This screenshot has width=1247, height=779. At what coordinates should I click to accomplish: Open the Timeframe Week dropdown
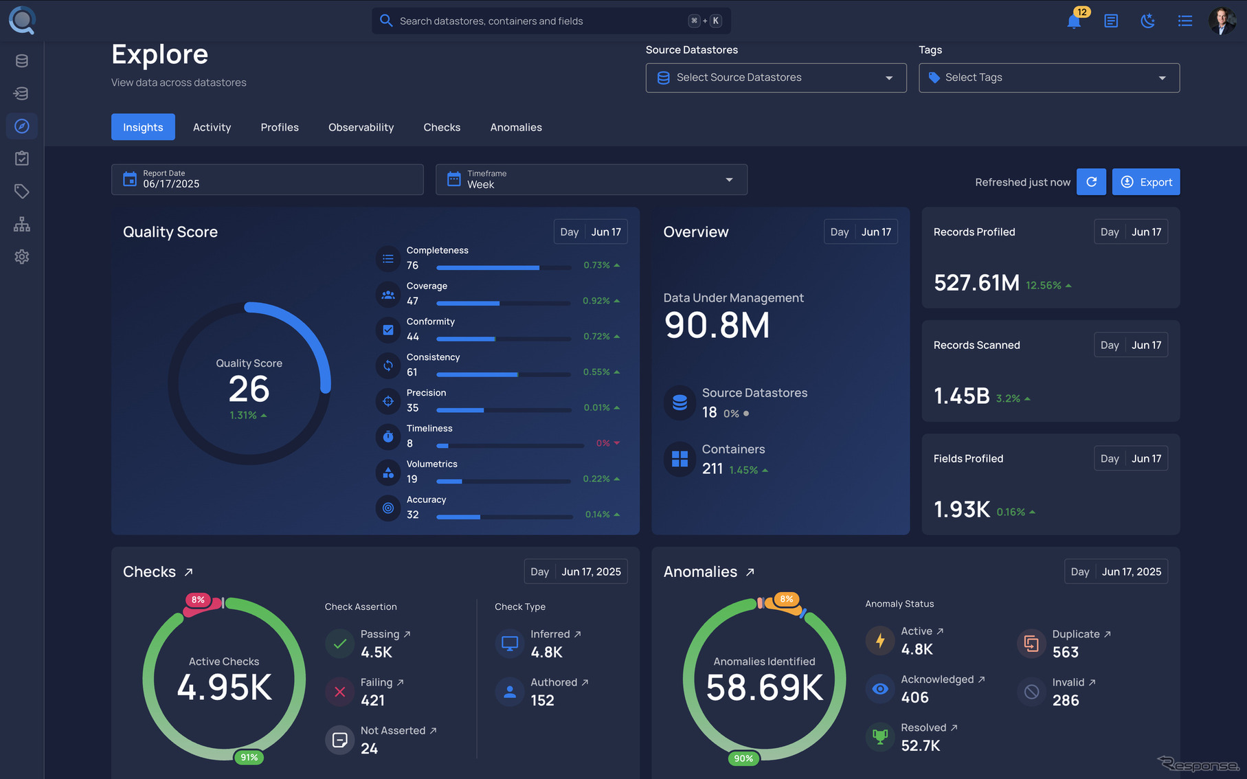point(591,179)
